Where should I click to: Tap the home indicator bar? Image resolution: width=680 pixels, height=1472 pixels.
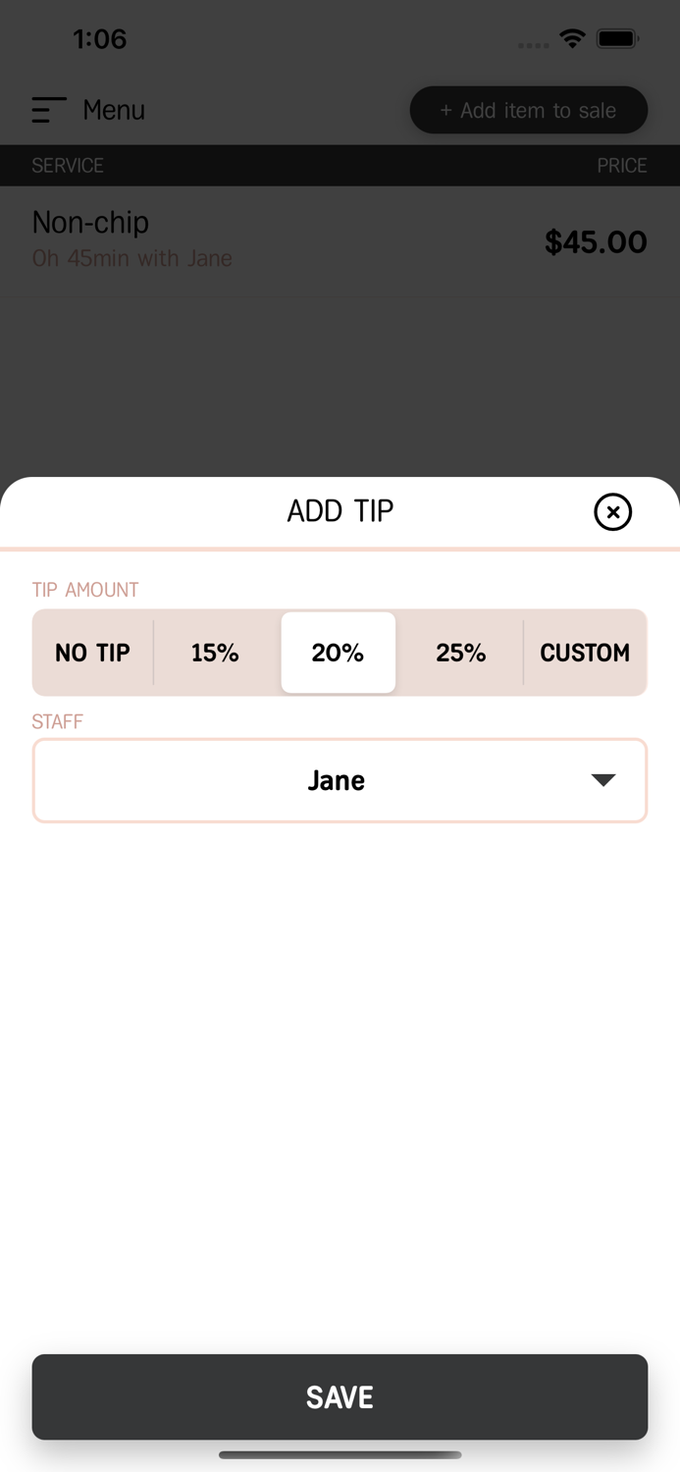(340, 1454)
